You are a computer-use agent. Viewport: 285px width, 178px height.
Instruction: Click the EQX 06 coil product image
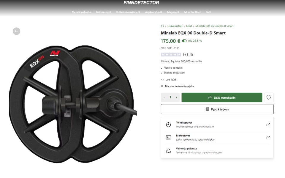[x=73, y=104]
